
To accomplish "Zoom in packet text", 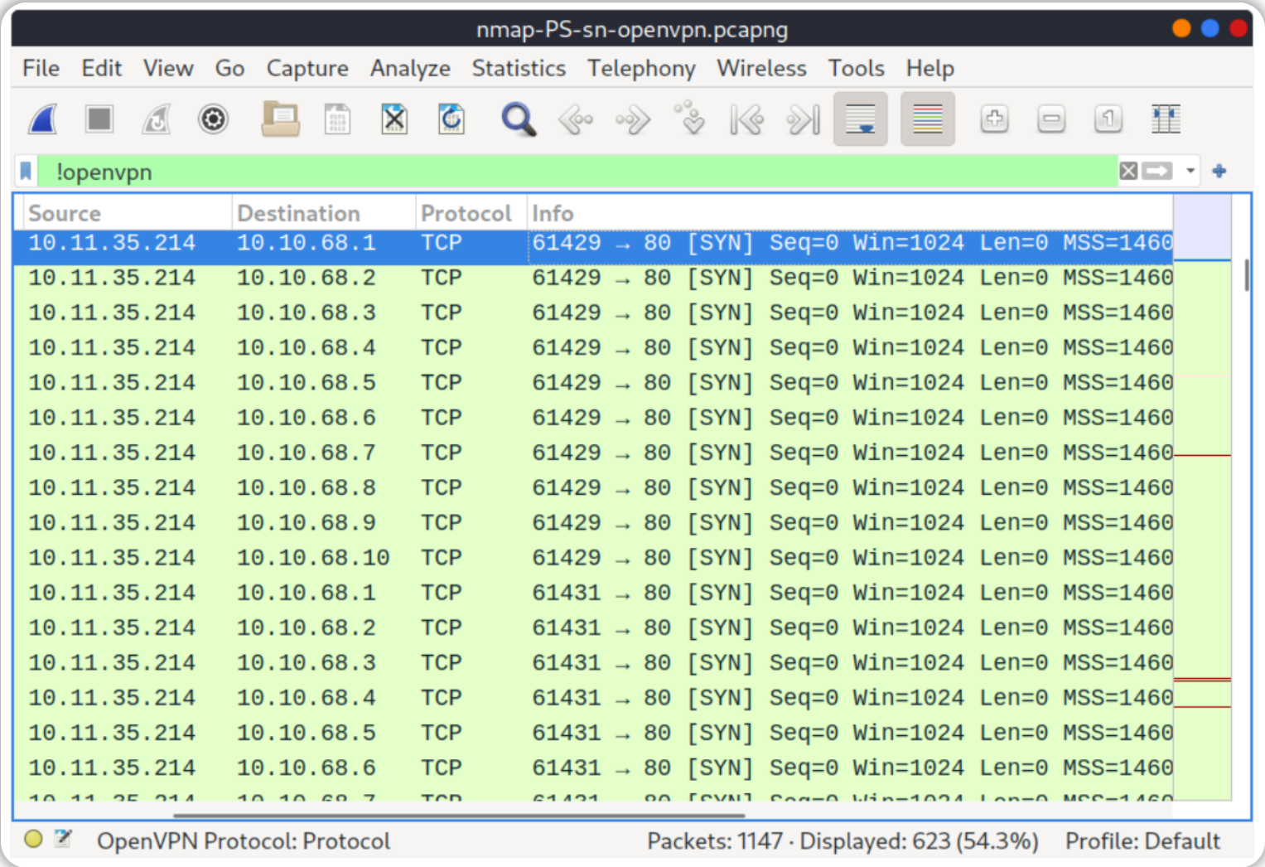I will [994, 119].
